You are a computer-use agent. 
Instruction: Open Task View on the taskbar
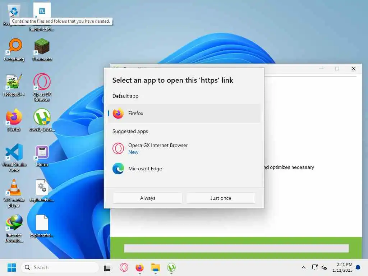[x=107, y=267]
